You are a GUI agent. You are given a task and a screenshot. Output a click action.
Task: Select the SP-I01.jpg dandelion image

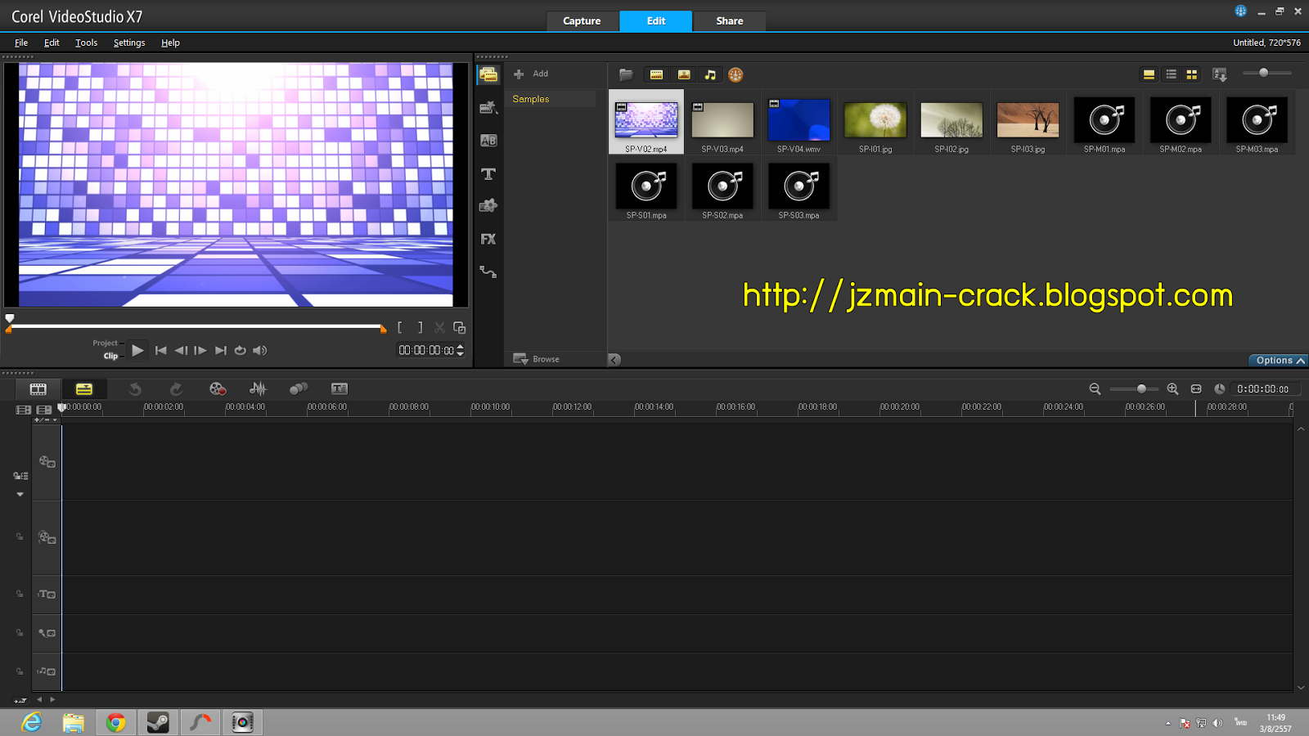coord(875,122)
